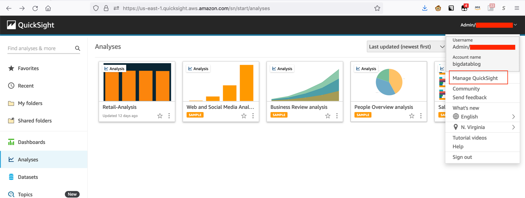Click the browser forward arrow
The image size is (525, 198).
pyautogui.click(x=22, y=8)
